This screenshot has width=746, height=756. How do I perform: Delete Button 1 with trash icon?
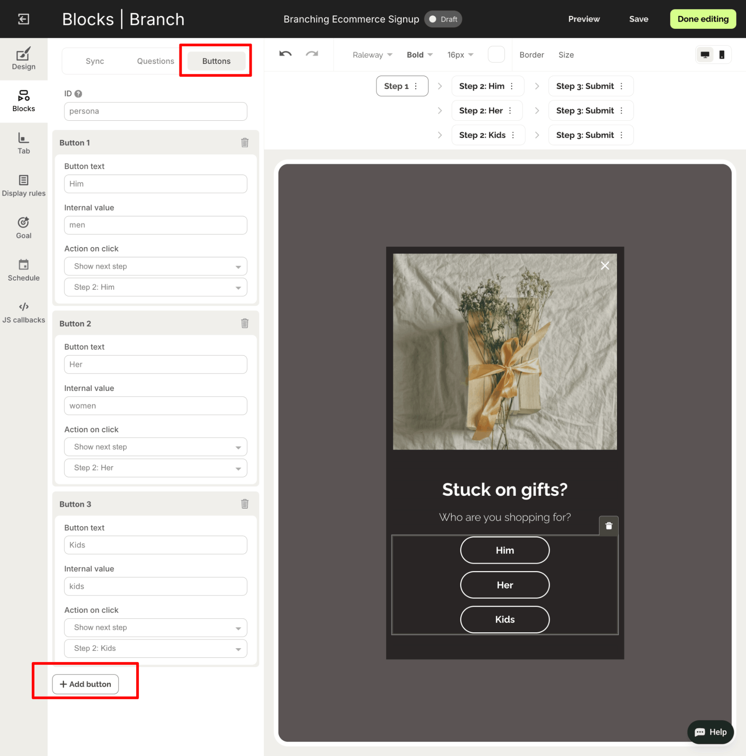tap(245, 143)
